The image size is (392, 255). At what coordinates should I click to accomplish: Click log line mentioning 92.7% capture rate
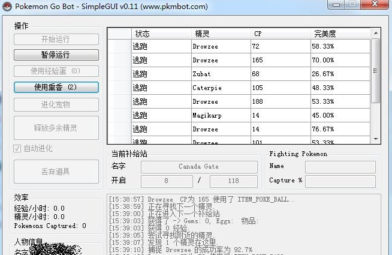pyautogui.click(x=181, y=250)
